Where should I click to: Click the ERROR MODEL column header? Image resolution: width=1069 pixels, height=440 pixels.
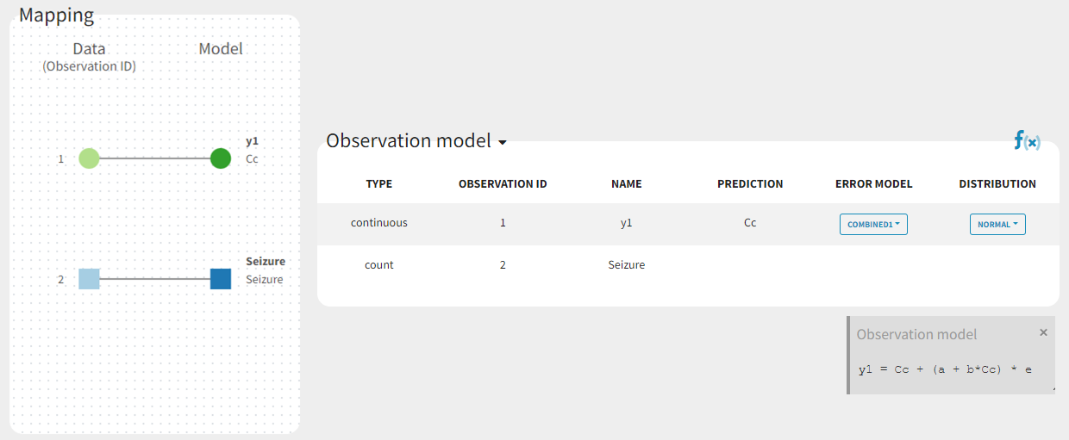(x=873, y=183)
